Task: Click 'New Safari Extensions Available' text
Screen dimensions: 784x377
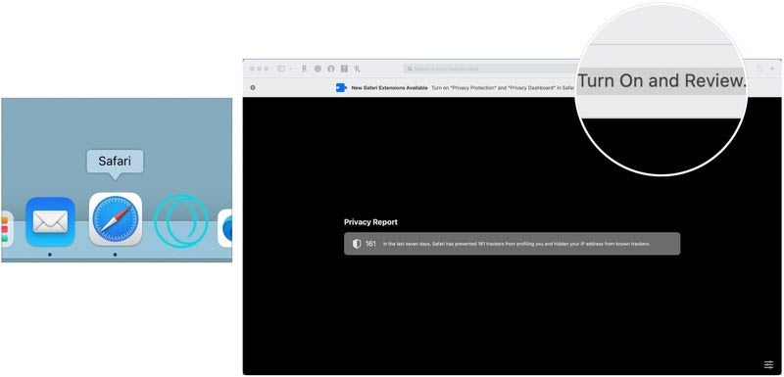Action: click(x=389, y=87)
